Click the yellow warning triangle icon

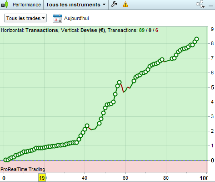tap(125, 4)
